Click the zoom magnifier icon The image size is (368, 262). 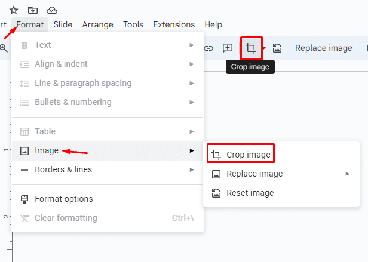(x=4, y=48)
